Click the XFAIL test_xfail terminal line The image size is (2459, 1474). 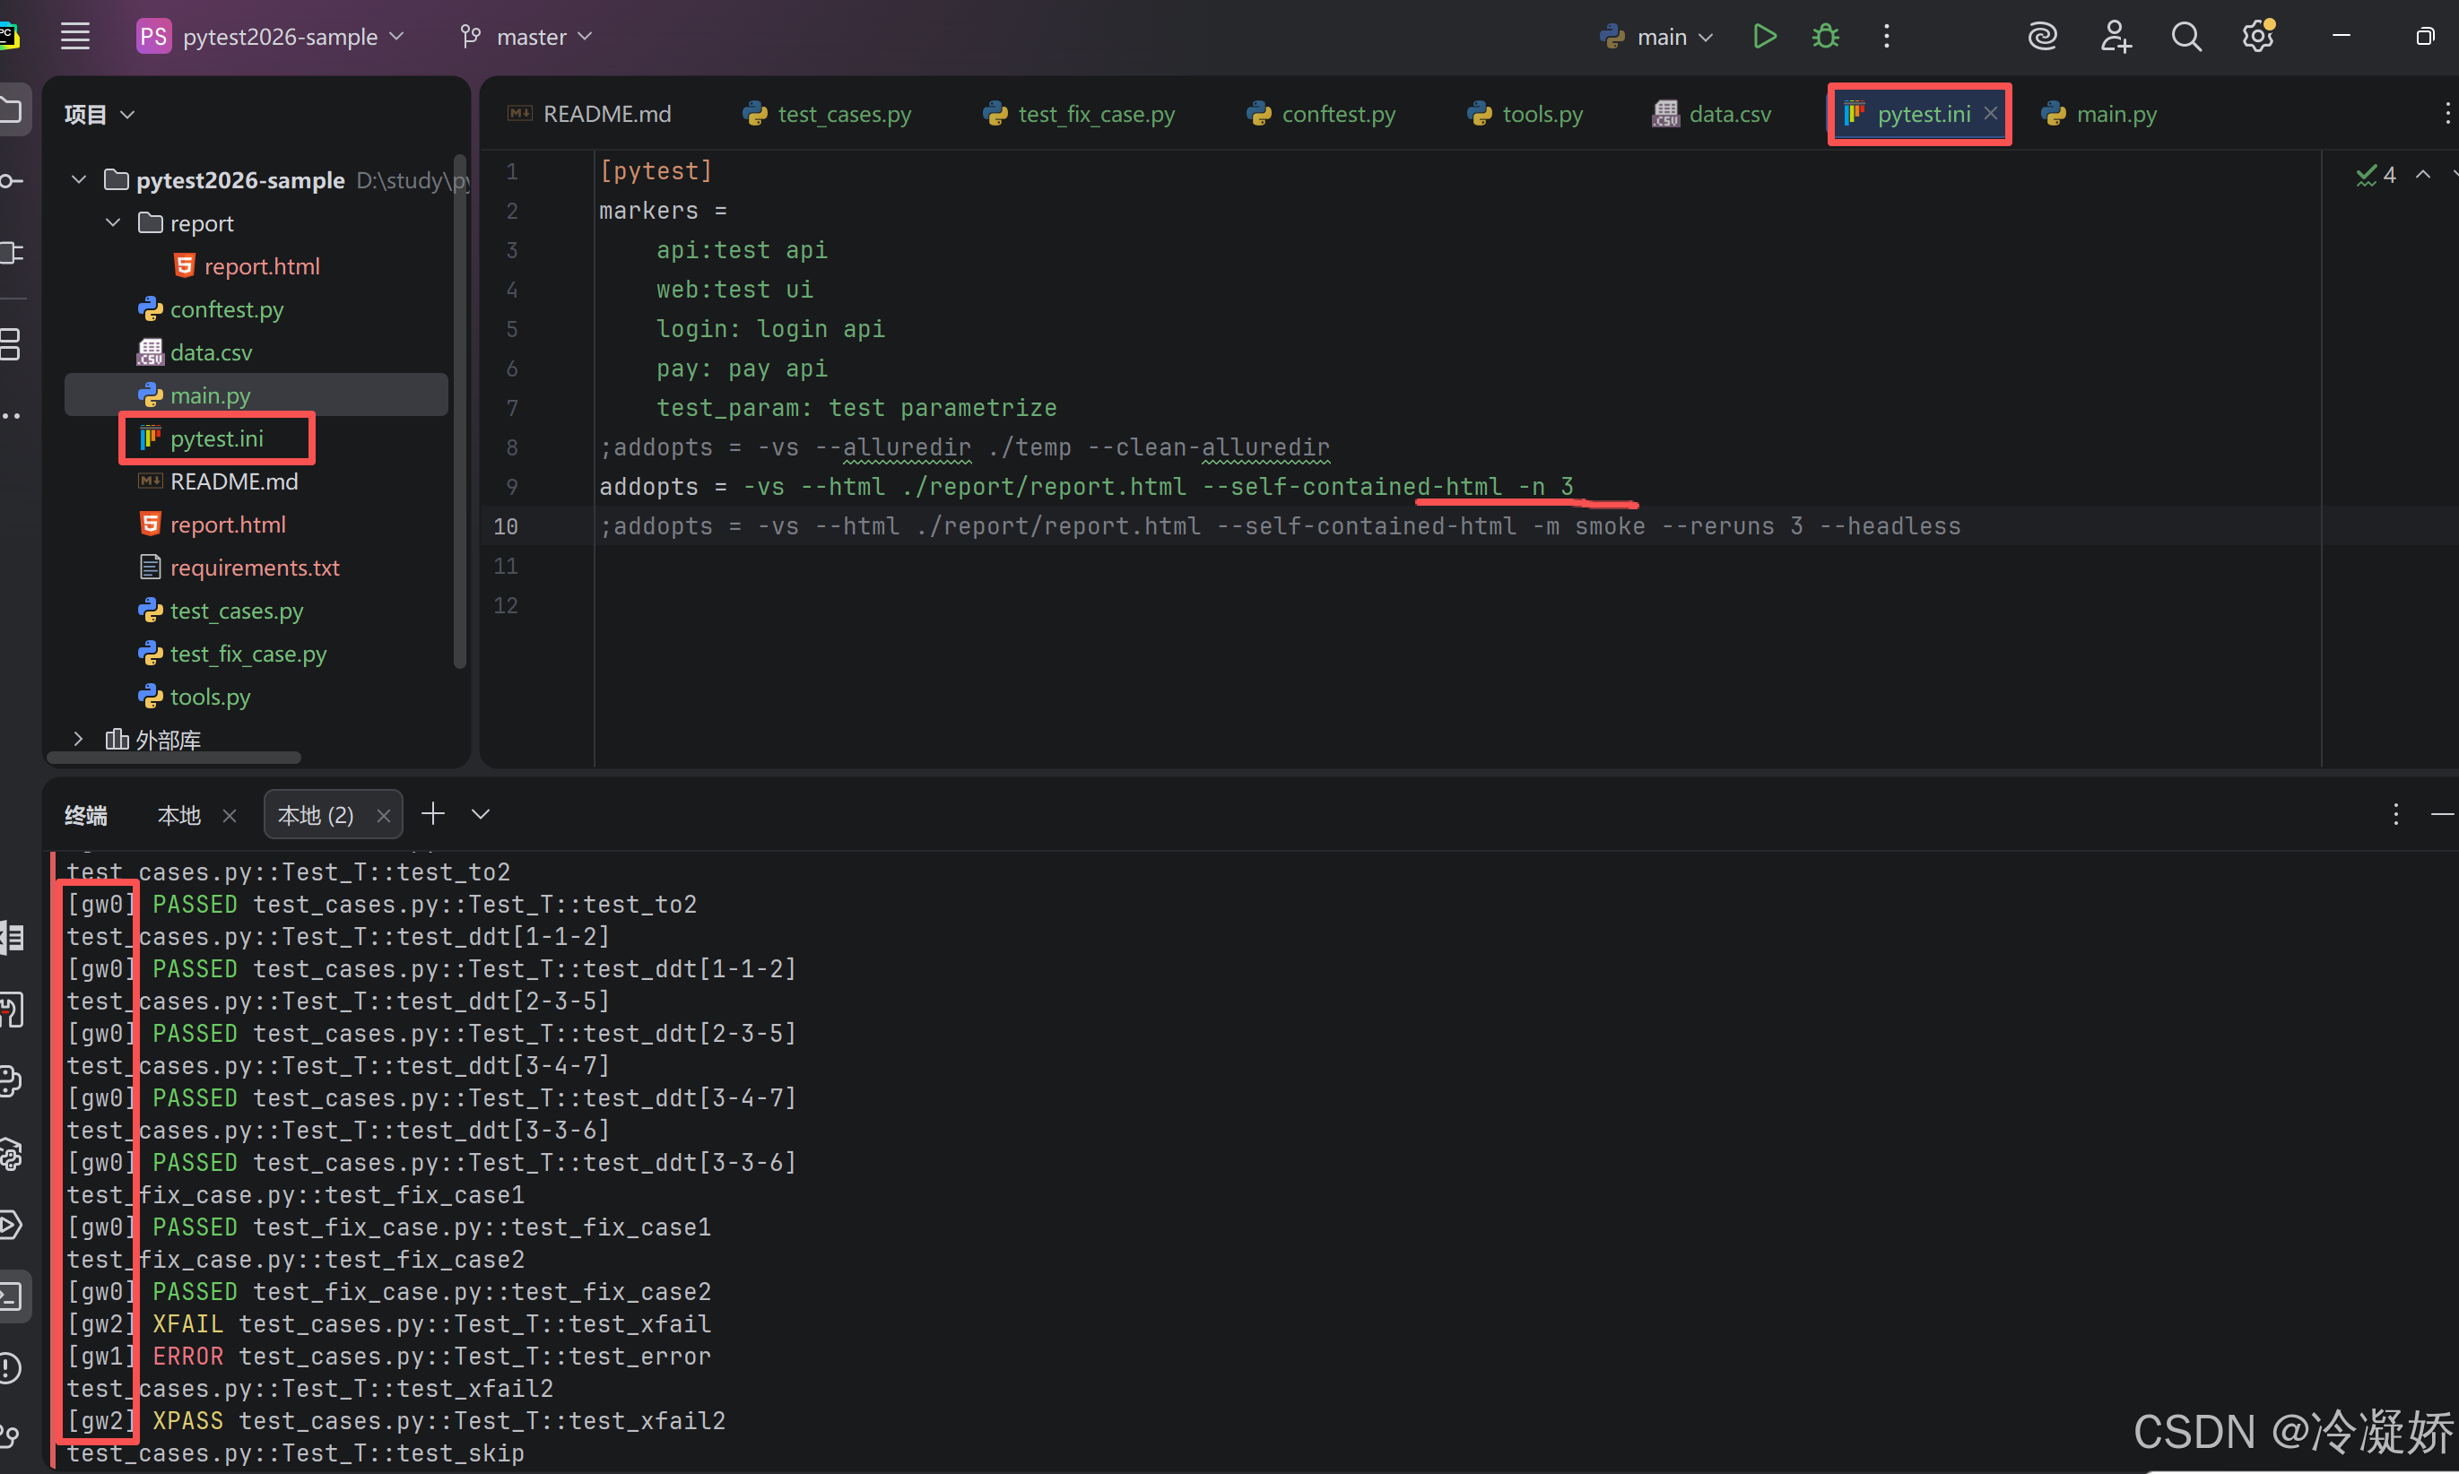[389, 1324]
